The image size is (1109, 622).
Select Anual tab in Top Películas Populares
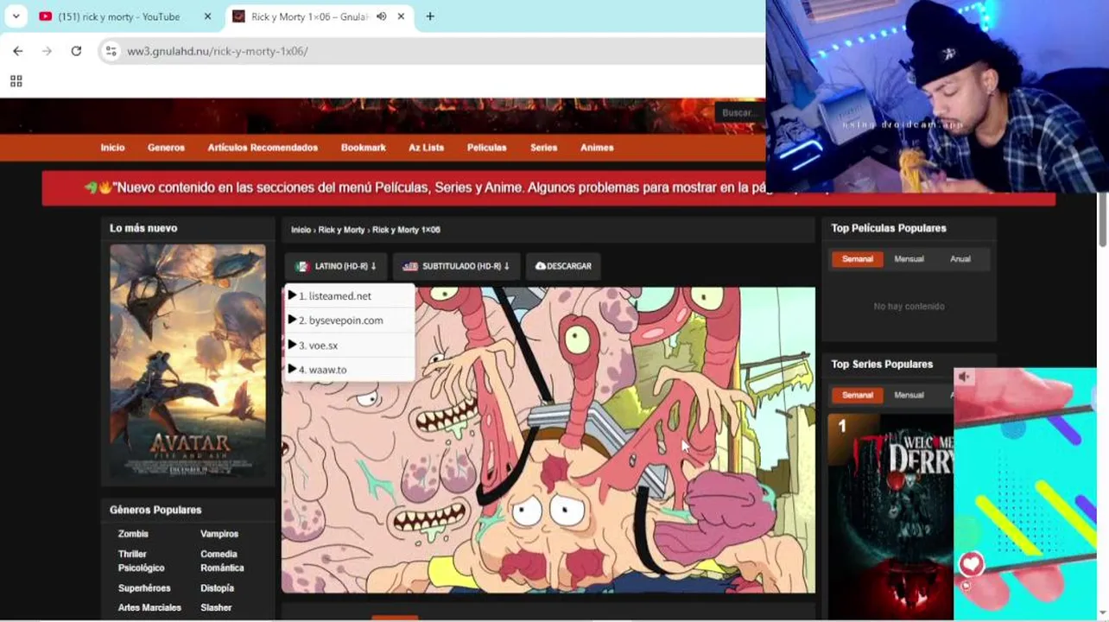click(x=960, y=259)
